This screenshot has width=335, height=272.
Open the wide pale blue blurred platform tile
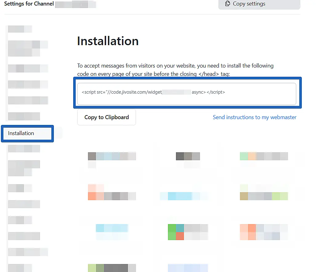click(x=184, y=196)
